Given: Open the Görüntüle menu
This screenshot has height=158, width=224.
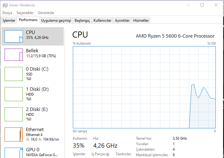Looking at the screenshot, I should (x=46, y=13).
